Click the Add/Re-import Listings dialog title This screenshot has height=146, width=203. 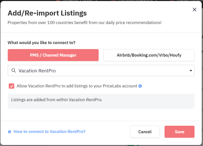(x=47, y=13)
